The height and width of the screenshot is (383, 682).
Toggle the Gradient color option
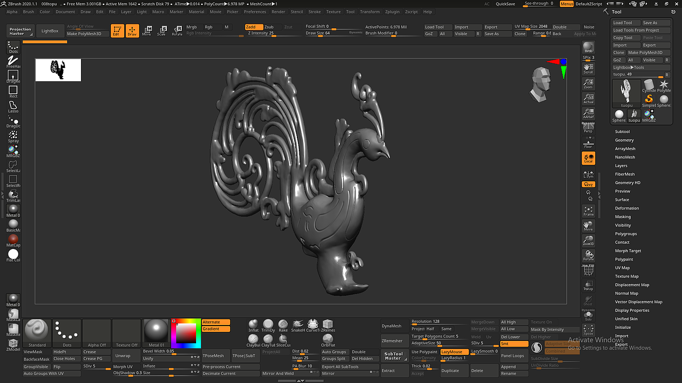pos(216,329)
